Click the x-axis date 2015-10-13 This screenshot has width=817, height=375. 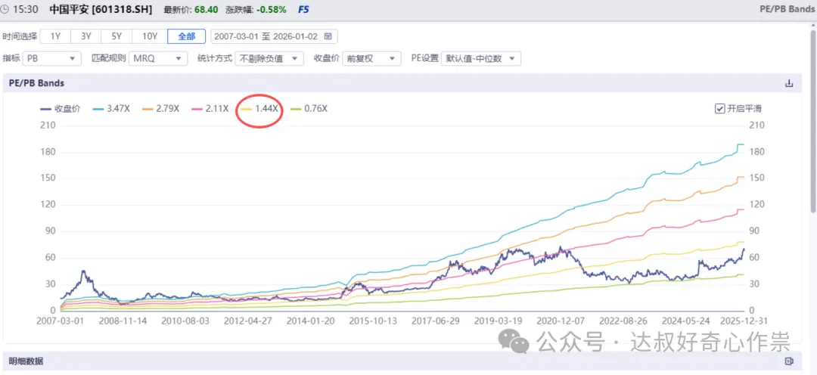pyautogui.click(x=373, y=321)
